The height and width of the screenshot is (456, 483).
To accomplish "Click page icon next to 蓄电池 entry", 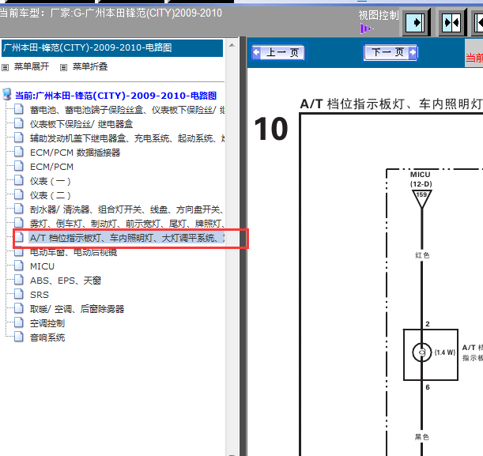I will (19, 109).
